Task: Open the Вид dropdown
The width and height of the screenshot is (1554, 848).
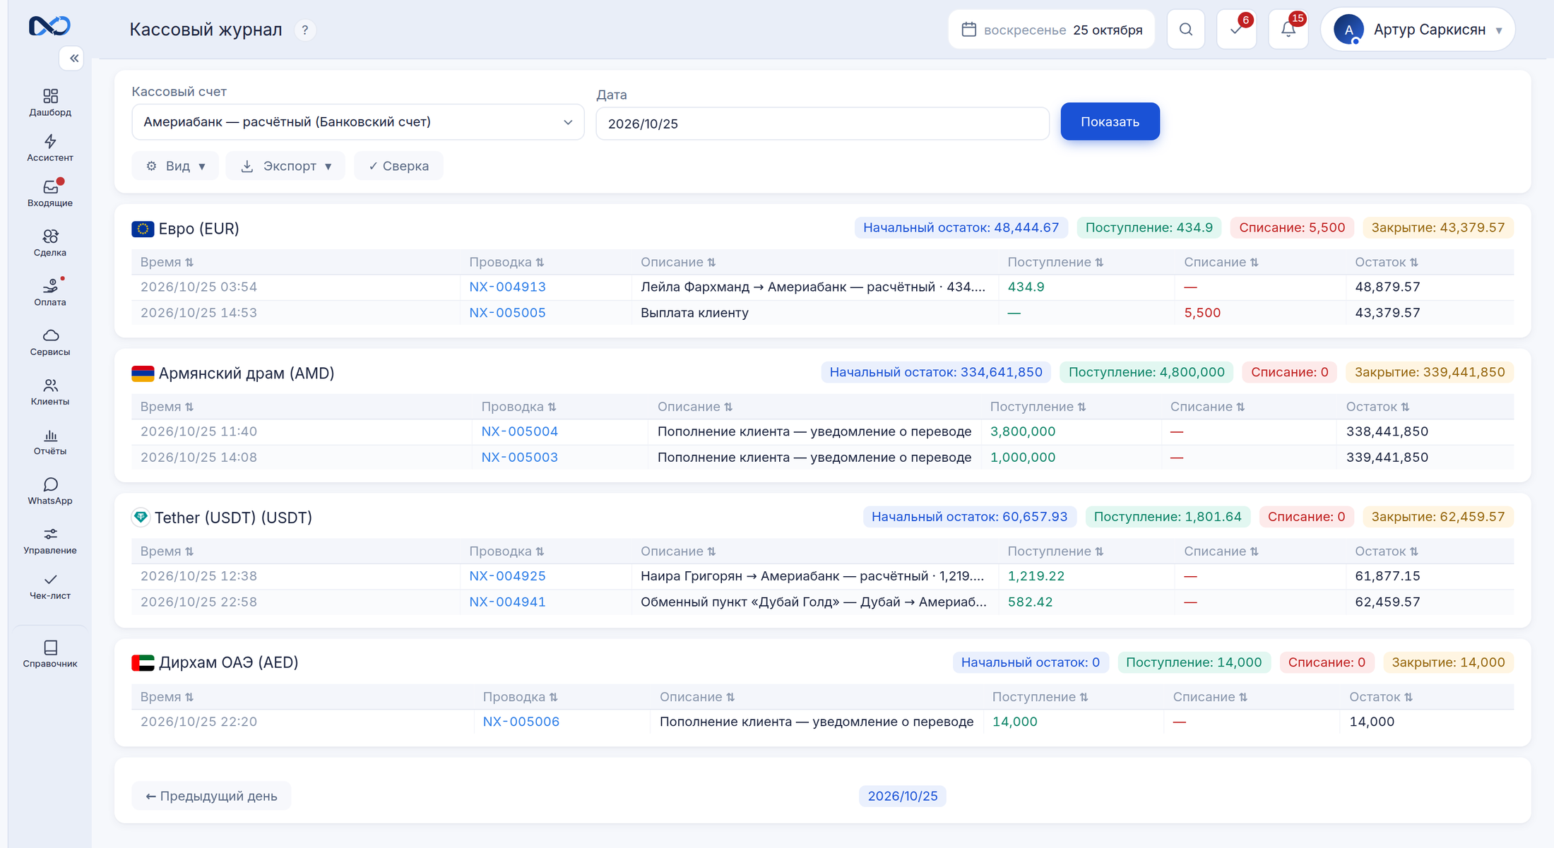Action: click(x=175, y=166)
